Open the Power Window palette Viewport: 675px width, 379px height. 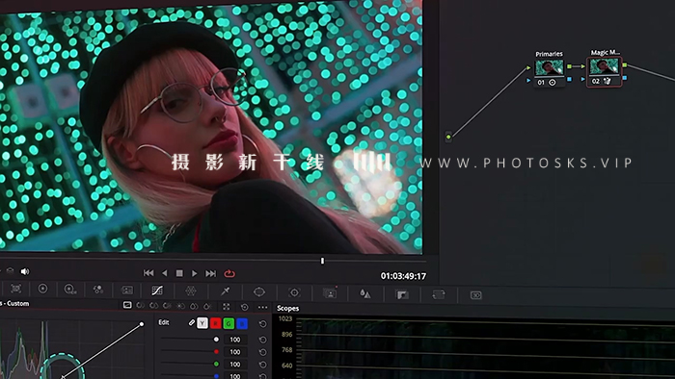tap(259, 291)
